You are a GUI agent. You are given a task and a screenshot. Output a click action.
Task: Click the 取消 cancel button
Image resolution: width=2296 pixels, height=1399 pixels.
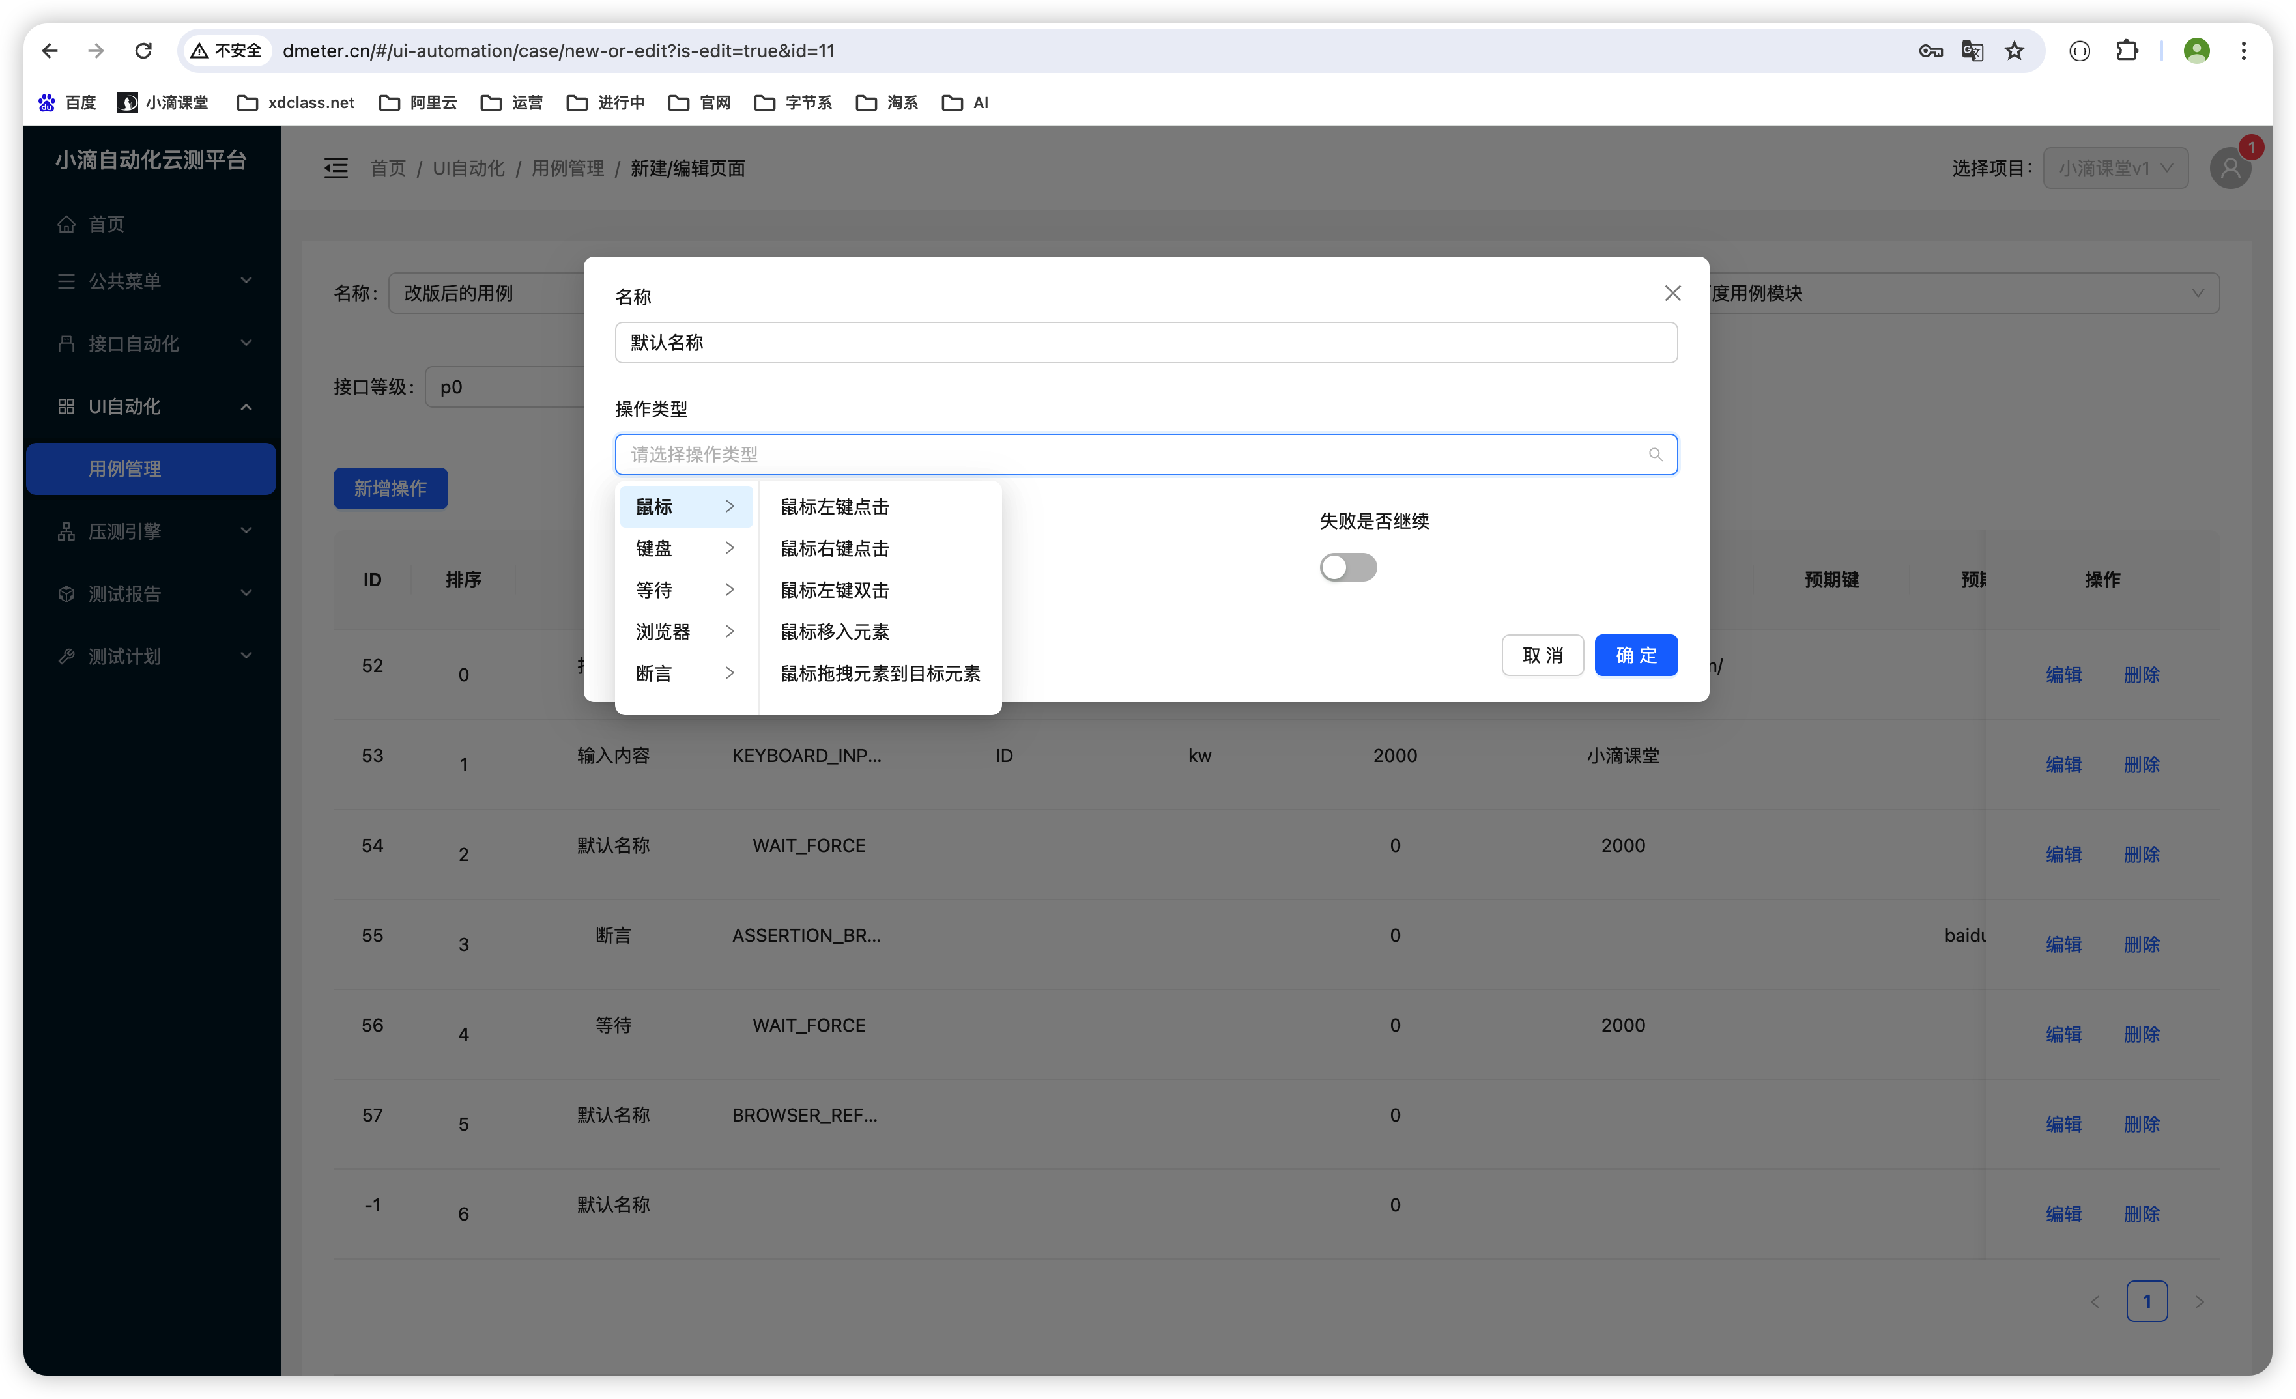(x=1542, y=656)
